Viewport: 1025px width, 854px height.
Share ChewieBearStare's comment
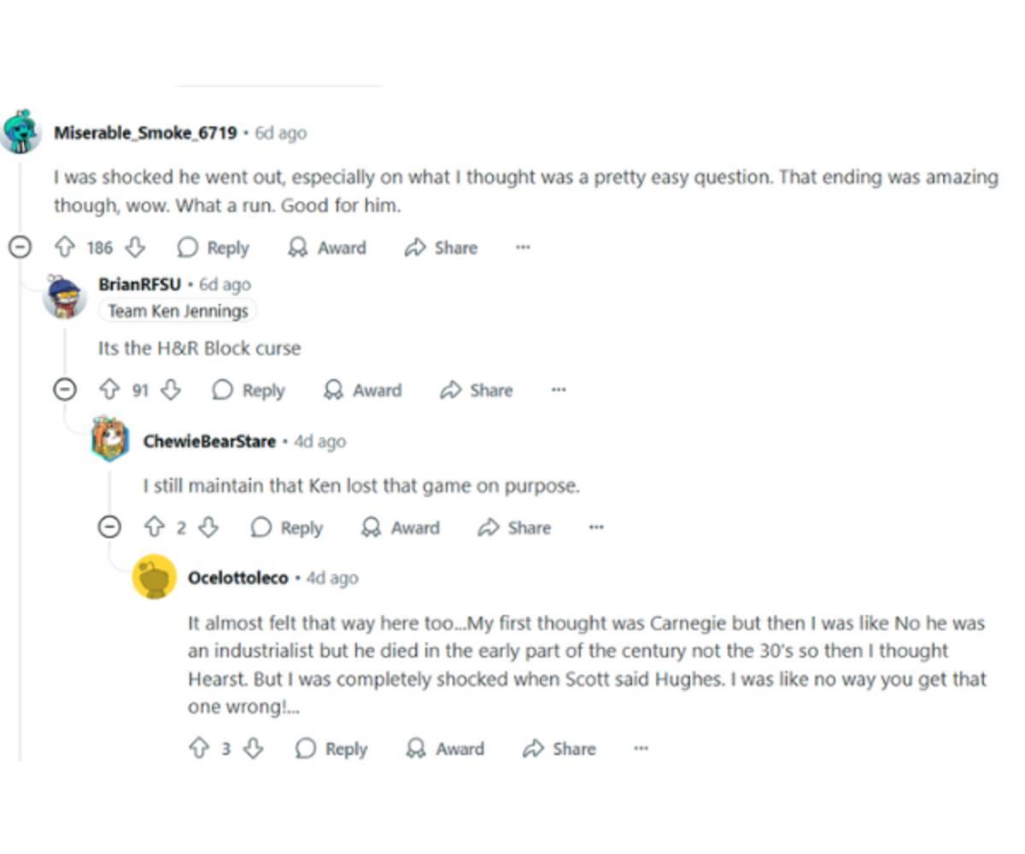[x=514, y=528]
